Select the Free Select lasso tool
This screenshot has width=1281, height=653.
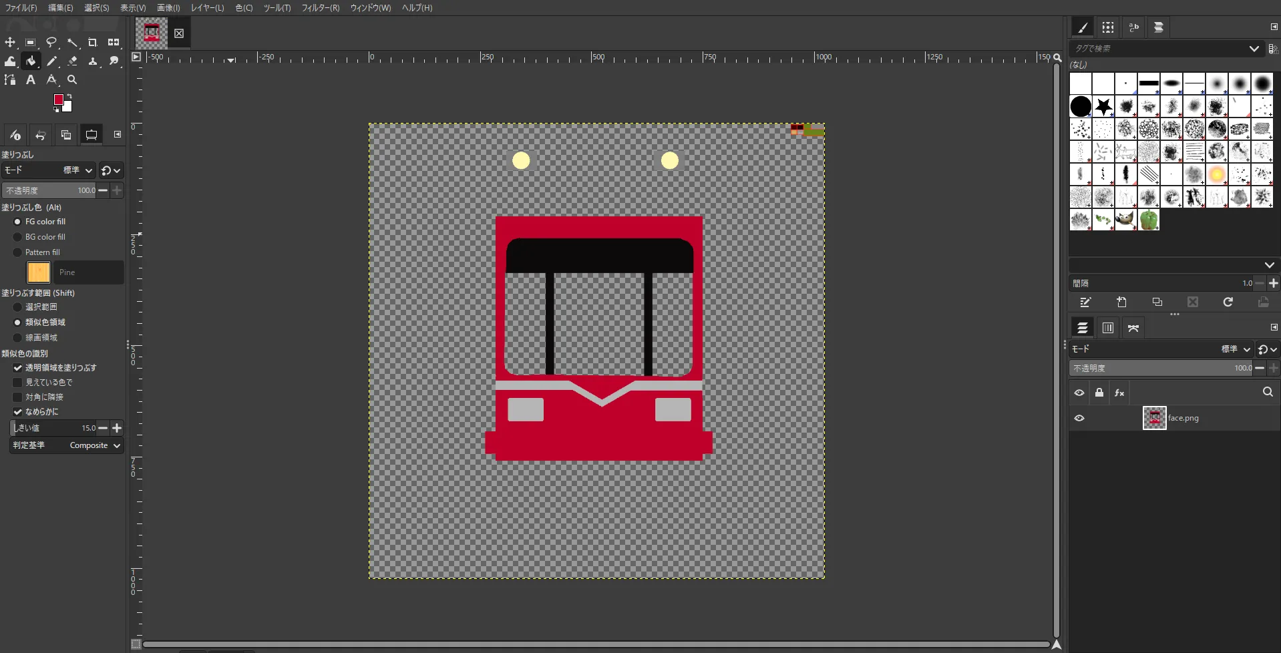pos(51,42)
